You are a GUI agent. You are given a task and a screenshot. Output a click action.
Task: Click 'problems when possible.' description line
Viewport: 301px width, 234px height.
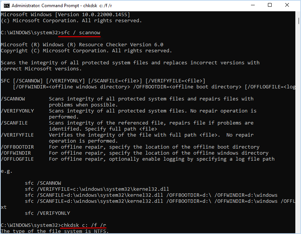83,105
